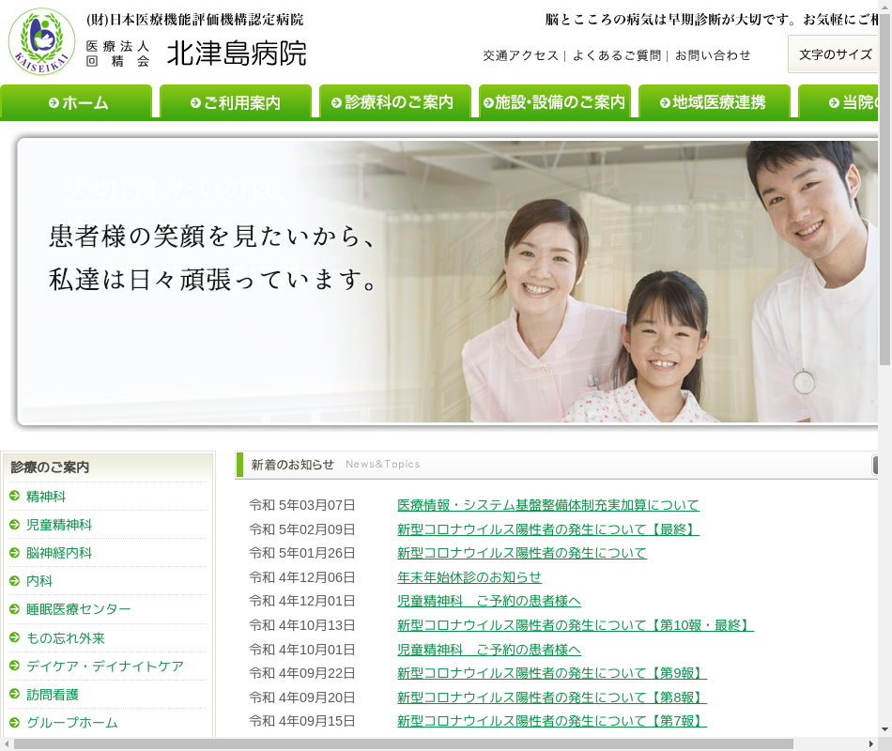Open the ご利用案内 navigation tab
The height and width of the screenshot is (751, 892).
coord(236,102)
